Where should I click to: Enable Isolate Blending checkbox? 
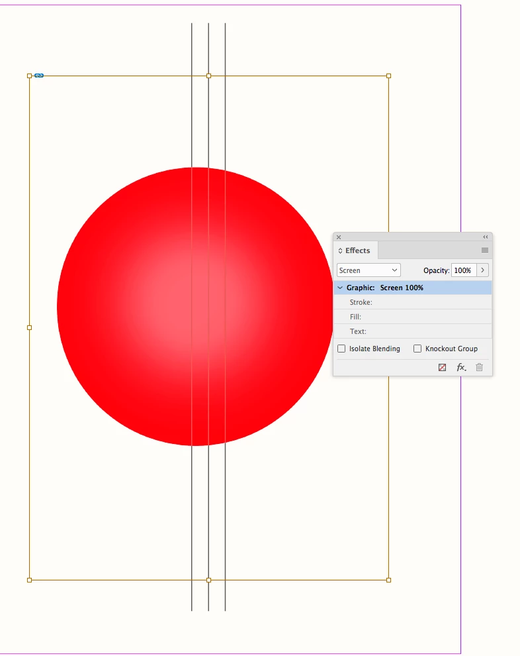(341, 349)
